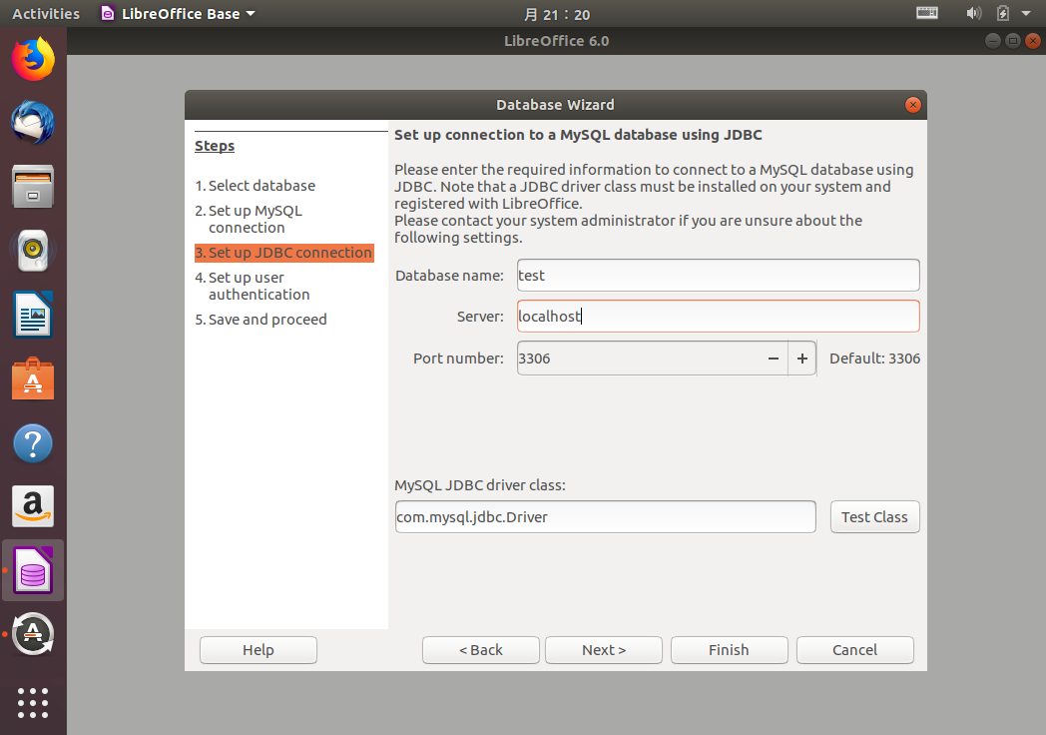This screenshot has width=1046, height=735.
Task: Click the 'Server:' label
Action: pyautogui.click(x=480, y=317)
